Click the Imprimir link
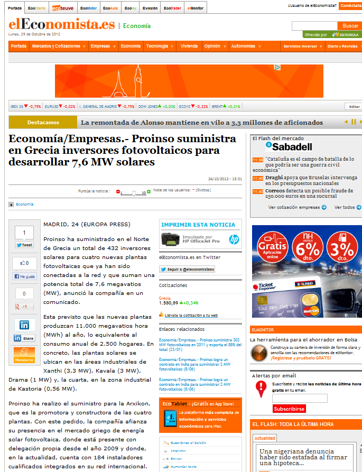 click(178, 451)
